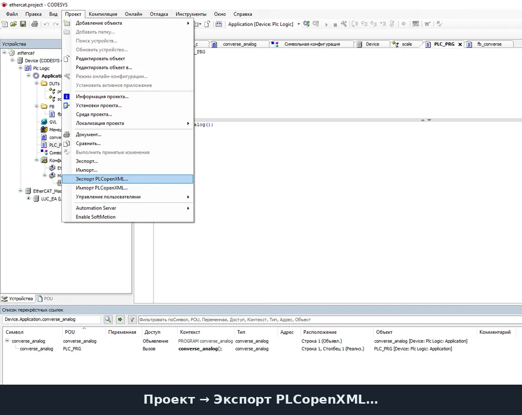Open the Компиляция menu

pos(103,14)
